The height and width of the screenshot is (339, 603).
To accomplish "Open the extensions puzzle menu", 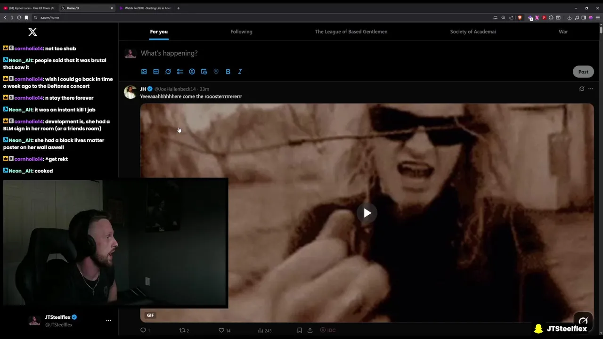I will tap(551, 17).
